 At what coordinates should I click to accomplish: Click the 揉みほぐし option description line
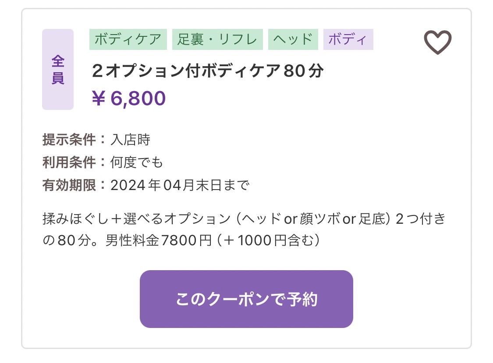click(244, 219)
